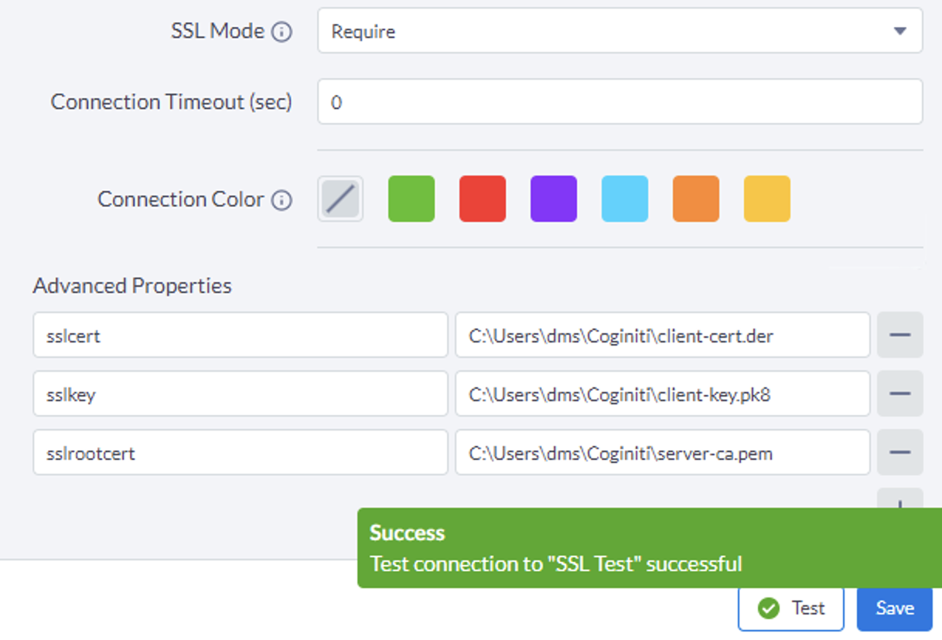Pick the orange connection color

pyautogui.click(x=696, y=199)
